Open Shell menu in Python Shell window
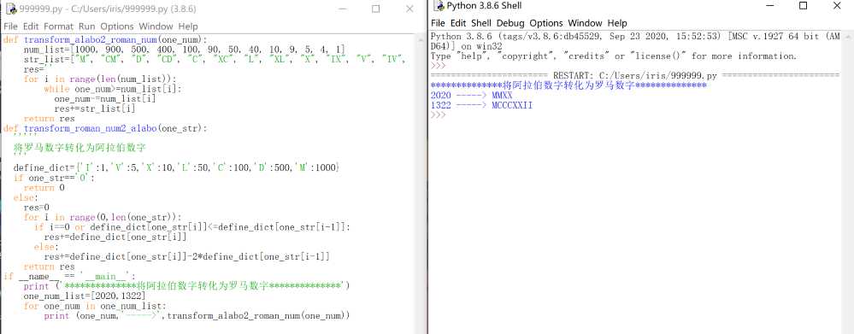The image size is (854, 334). coord(481,23)
